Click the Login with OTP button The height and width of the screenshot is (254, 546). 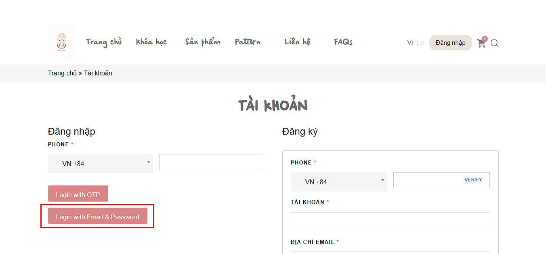tap(78, 194)
